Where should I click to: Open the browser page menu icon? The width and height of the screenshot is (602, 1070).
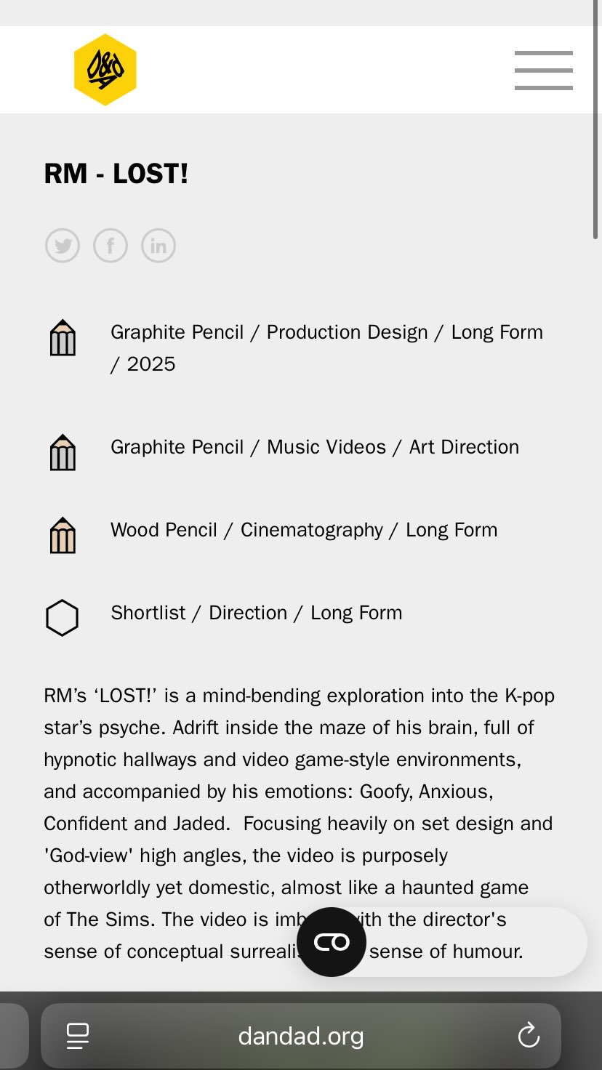[77, 1036]
